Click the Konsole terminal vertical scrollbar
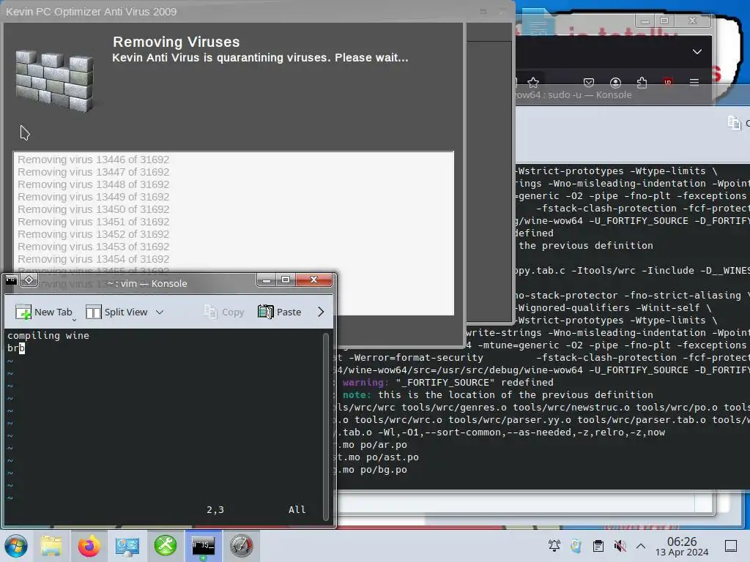The width and height of the screenshot is (750, 562). pyautogui.click(x=326, y=427)
